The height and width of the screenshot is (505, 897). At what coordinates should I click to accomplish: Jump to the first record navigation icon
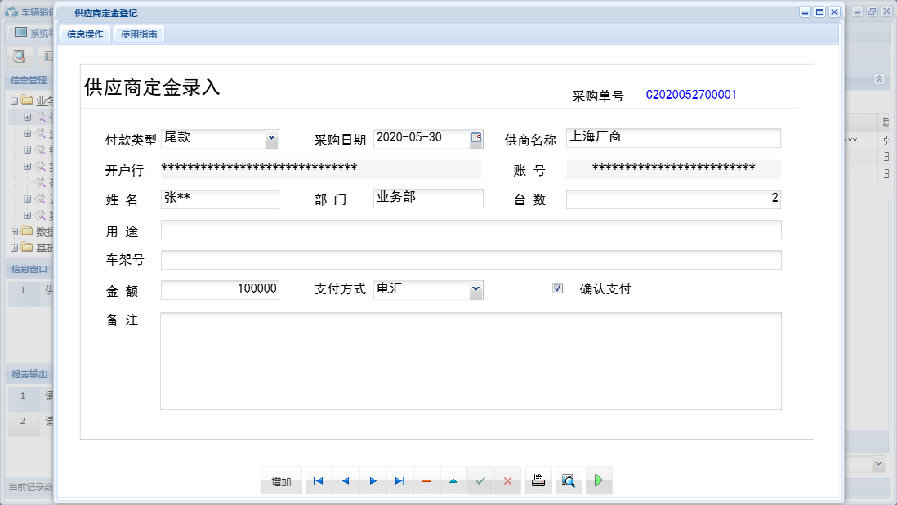318,481
